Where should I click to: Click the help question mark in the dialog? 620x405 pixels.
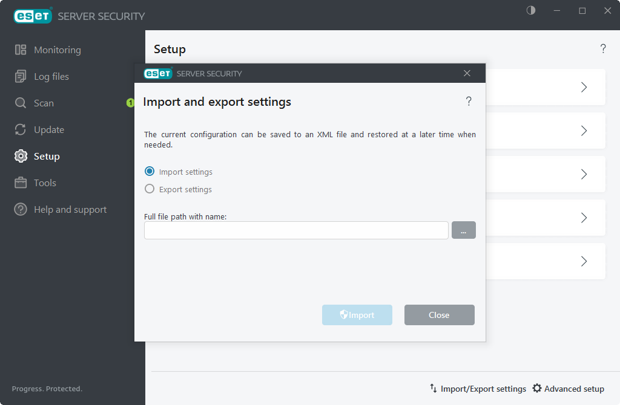point(469,101)
